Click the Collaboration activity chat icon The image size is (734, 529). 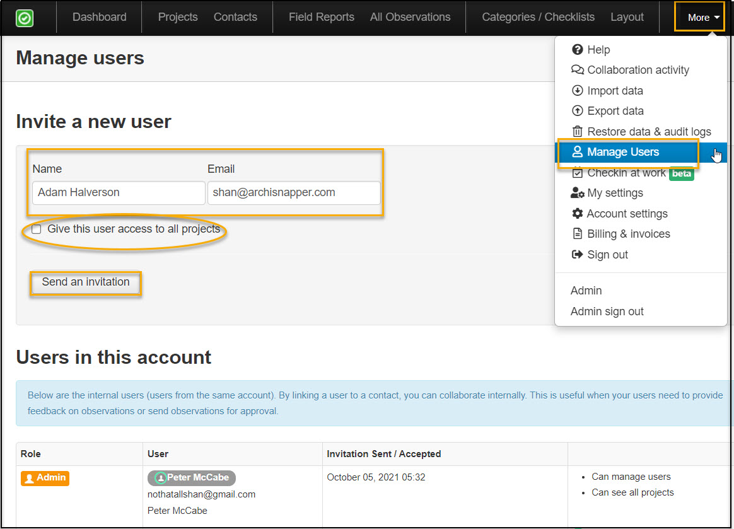(577, 70)
